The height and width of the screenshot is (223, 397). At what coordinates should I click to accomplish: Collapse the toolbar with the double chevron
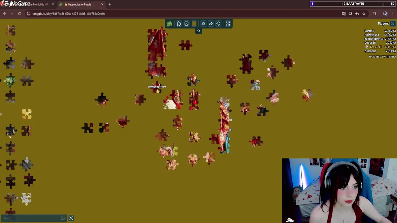[198, 31]
